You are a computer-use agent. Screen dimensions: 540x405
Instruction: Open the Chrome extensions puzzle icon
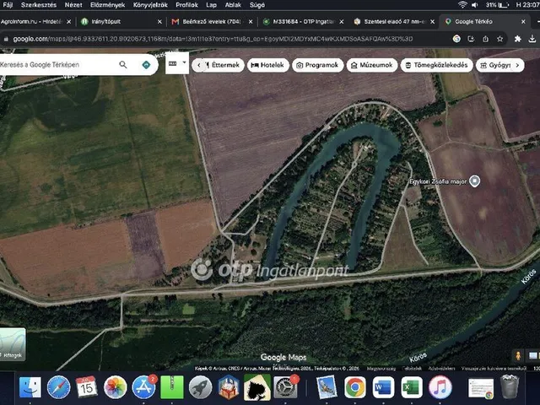click(x=517, y=39)
